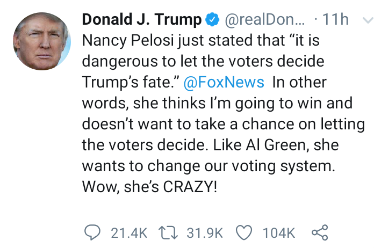This screenshot has width=374, height=248.
Task: Retweet this post using the retweet arrows
Action: 168,233
